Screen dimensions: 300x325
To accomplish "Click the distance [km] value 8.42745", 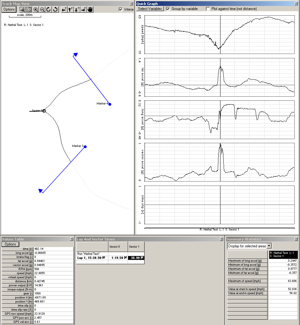I will click(54, 281).
